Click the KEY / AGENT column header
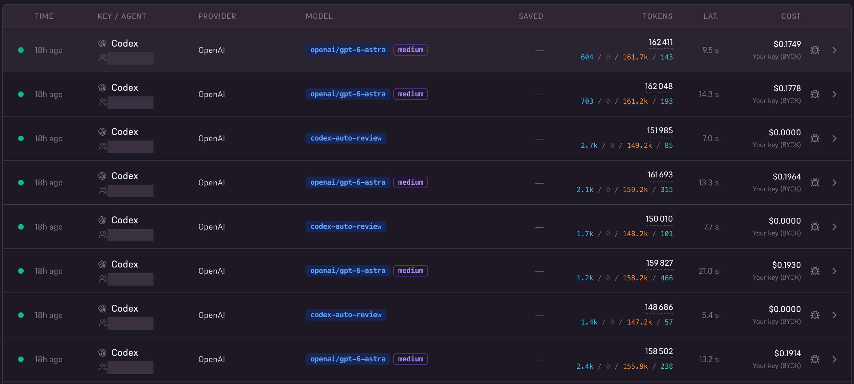Viewport: 854px width, 384px height. (x=122, y=16)
